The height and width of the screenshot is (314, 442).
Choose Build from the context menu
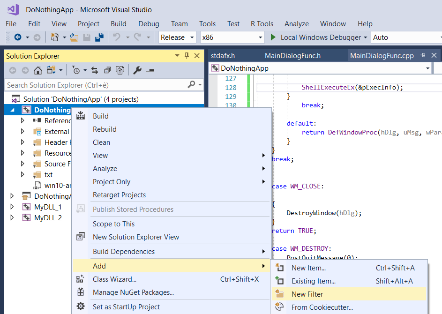click(x=171, y=116)
